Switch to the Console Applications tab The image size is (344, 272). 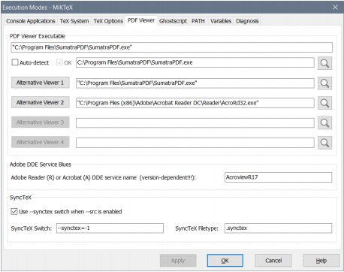pos(31,21)
